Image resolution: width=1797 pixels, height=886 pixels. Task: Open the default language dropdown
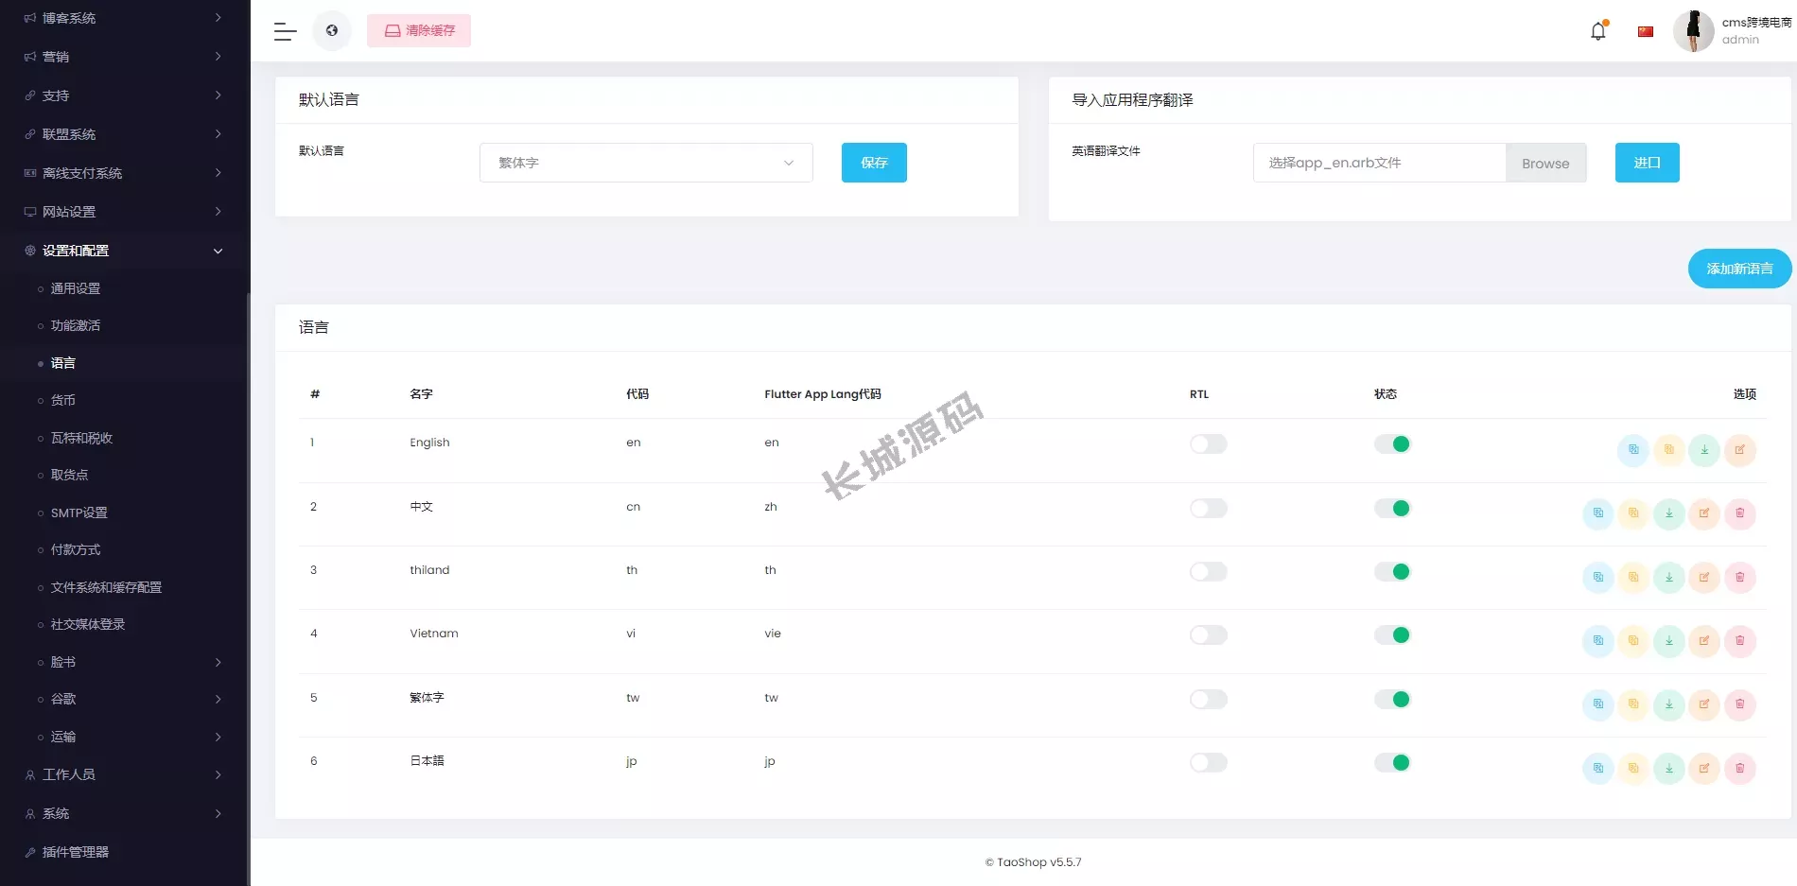(x=646, y=163)
